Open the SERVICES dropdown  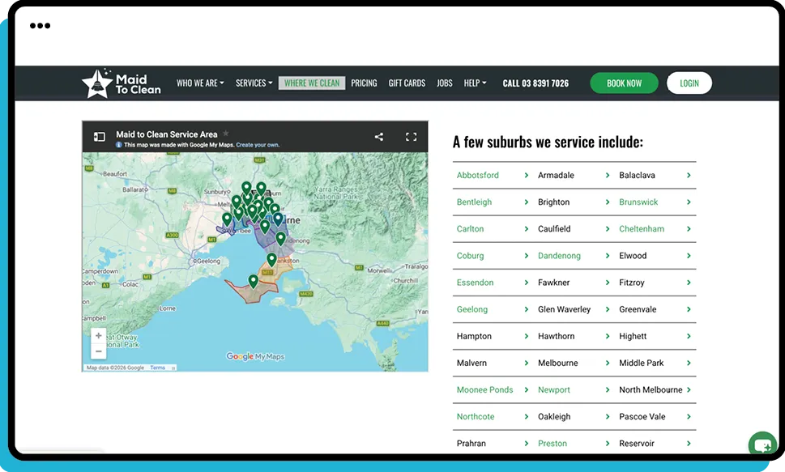(x=253, y=83)
